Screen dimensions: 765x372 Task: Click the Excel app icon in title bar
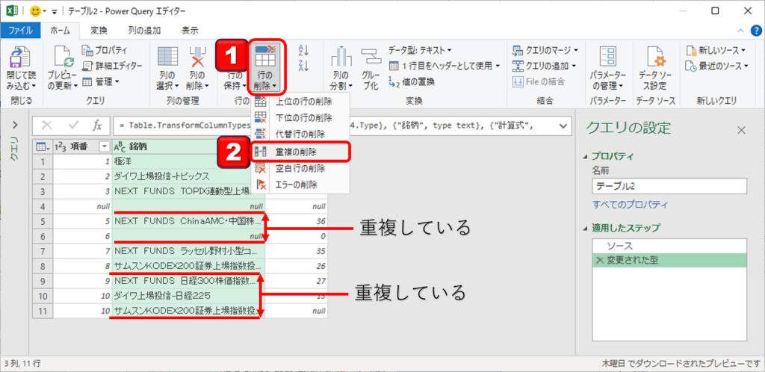click(x=12, y=10)
